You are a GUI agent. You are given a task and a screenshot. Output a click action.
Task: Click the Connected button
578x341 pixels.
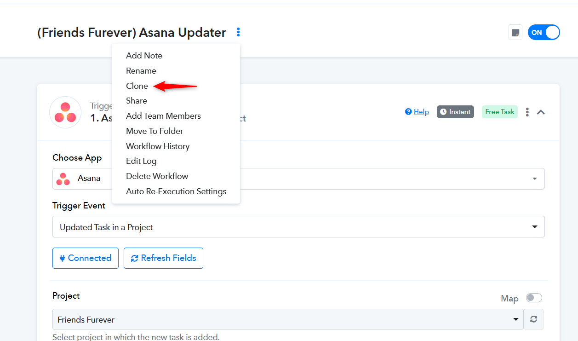(86, 258)
